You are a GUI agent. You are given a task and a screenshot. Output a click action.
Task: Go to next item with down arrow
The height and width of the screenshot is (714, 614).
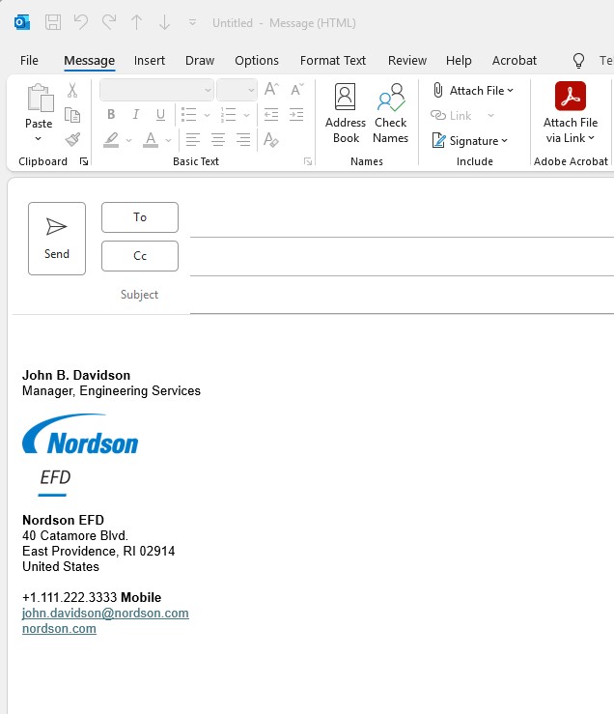pos(164,22)
